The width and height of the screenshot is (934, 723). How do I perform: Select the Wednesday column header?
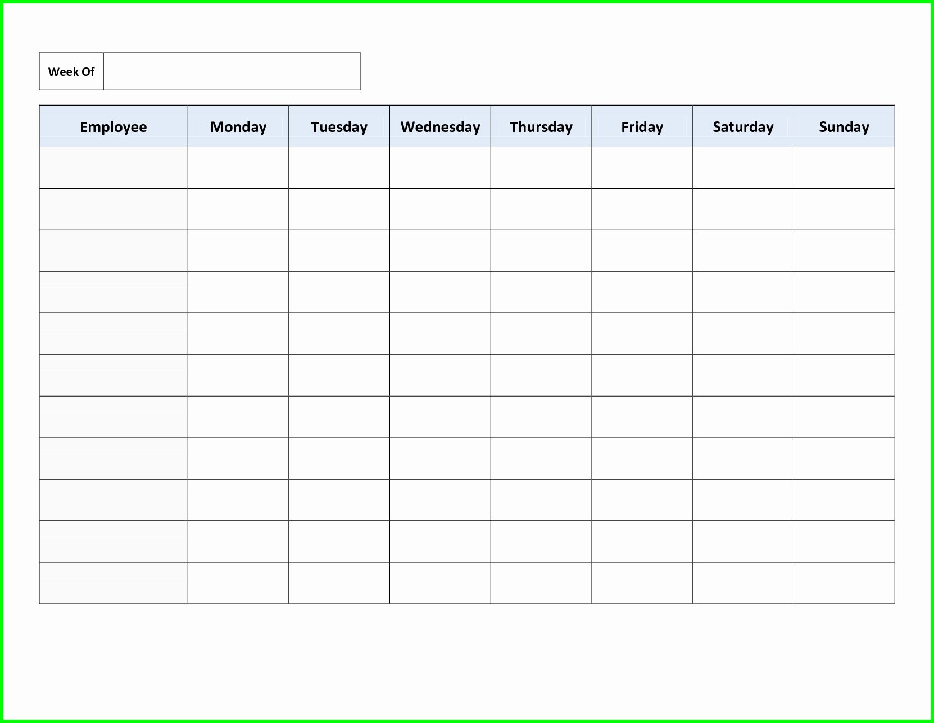tap(440, 126)
